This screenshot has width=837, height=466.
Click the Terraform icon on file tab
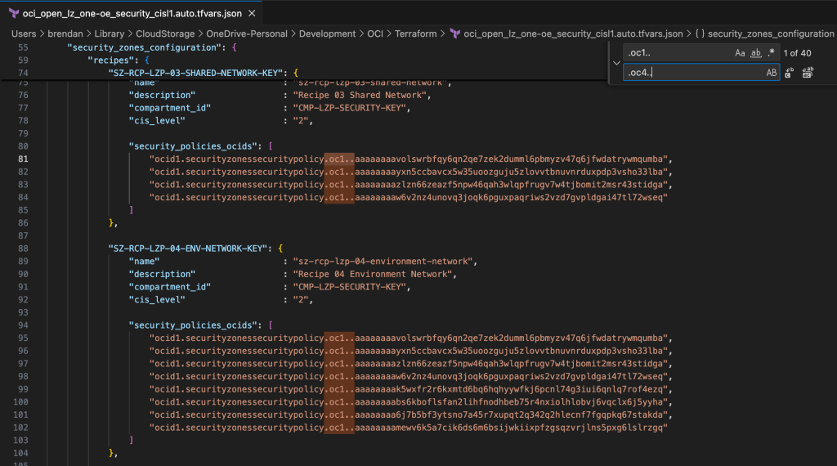pos(16,13)
